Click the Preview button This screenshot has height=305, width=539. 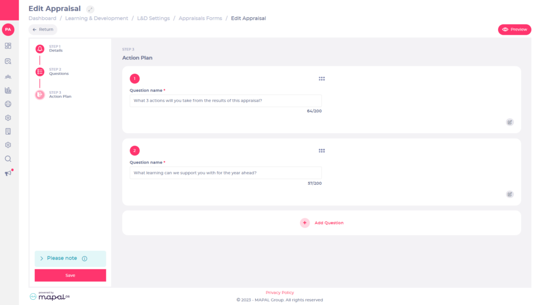click(x=514, y=29)
